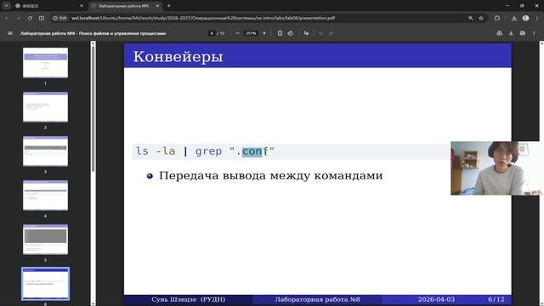Click the fit to page icon
Screen dimensions: 544x306
(280, 33)
